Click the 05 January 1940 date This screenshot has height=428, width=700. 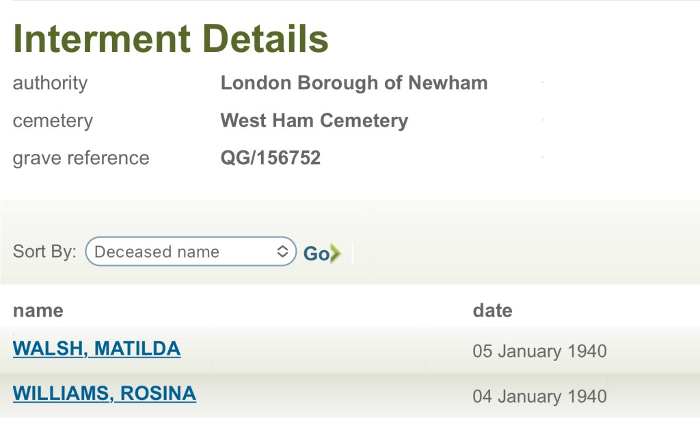click(x=539, y=351)
